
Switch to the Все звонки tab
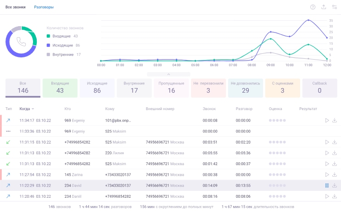point(15,7)
